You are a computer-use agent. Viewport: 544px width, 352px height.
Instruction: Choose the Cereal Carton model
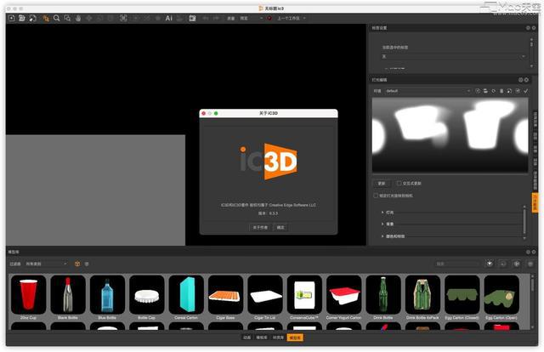point(186,295)
